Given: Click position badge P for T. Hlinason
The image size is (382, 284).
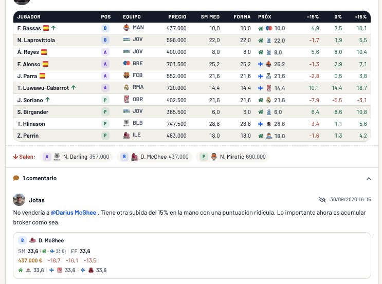Looking at the screenshot, I should 105,124.
